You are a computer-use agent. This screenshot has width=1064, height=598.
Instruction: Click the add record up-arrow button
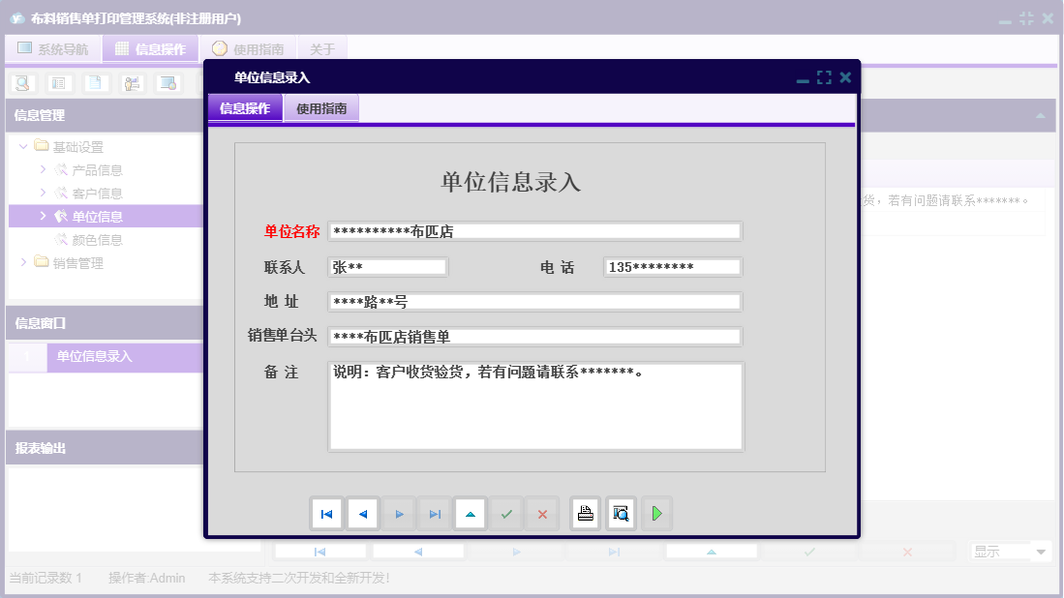471,514
